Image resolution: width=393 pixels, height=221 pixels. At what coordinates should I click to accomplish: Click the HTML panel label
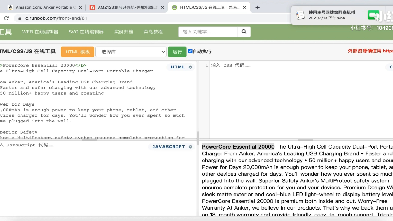pos(178,67)
